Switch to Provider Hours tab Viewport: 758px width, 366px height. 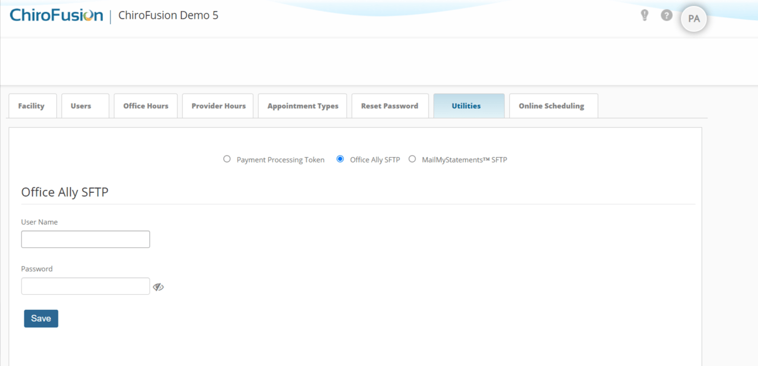click(x=218, y=106)
